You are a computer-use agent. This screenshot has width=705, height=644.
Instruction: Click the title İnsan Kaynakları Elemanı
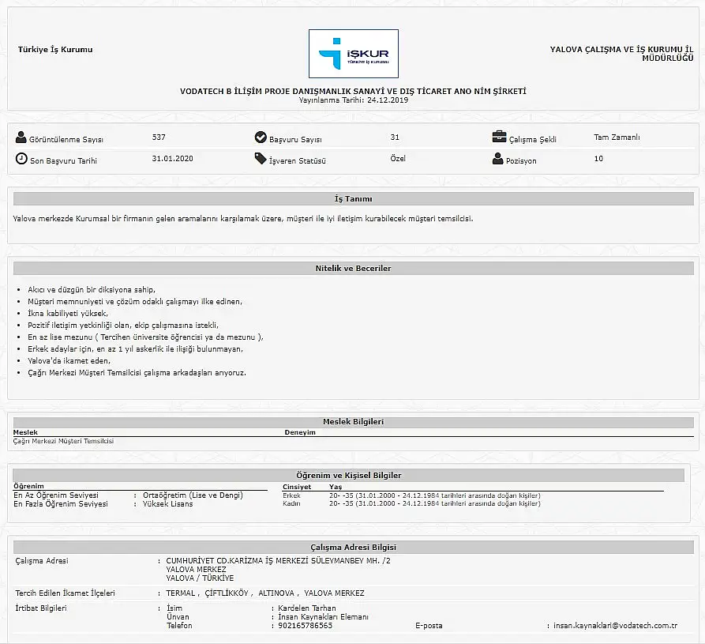click(x=323, y=616)
